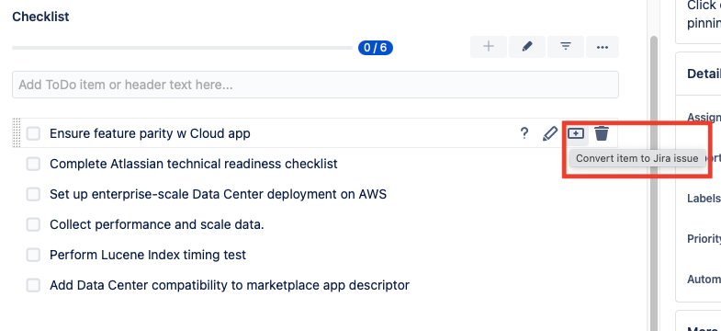Edit 'Ensure feature parity' item with pencil icon

click(x=550, y=133)
